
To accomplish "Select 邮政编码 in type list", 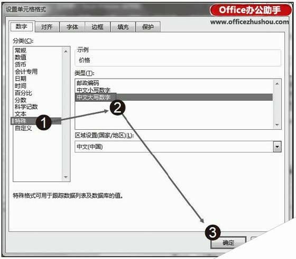I will (88, 83).
